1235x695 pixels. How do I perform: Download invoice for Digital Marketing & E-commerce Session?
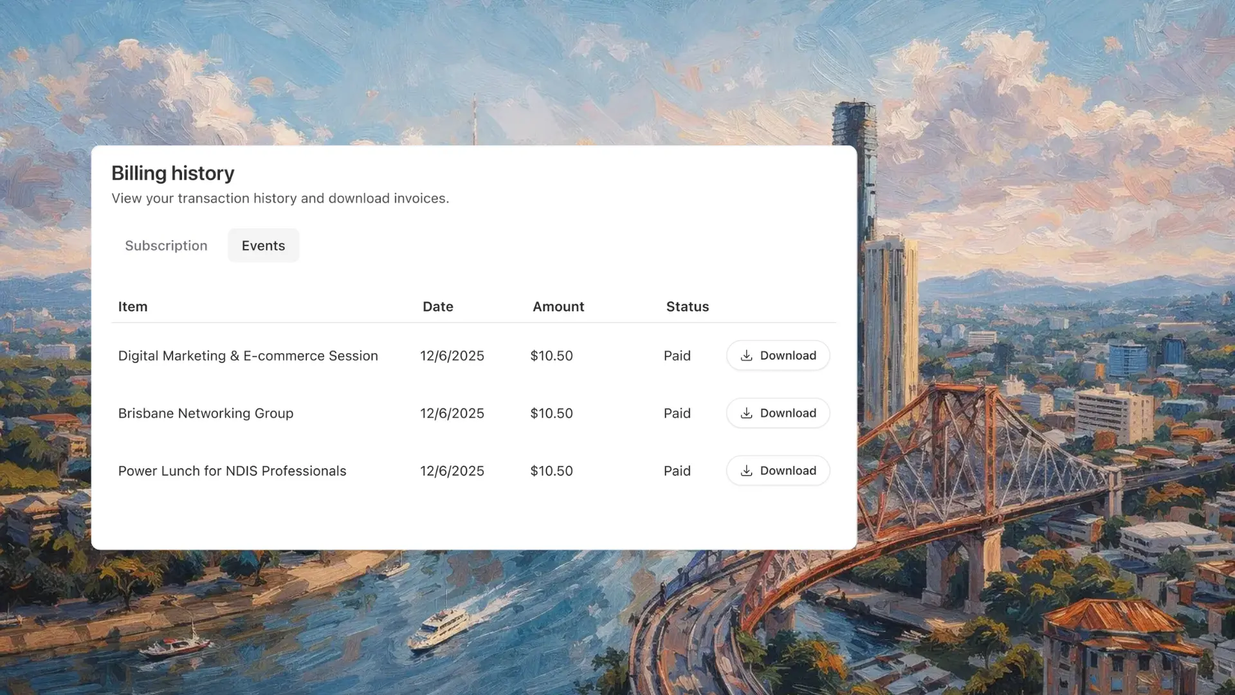coord(778,355)
